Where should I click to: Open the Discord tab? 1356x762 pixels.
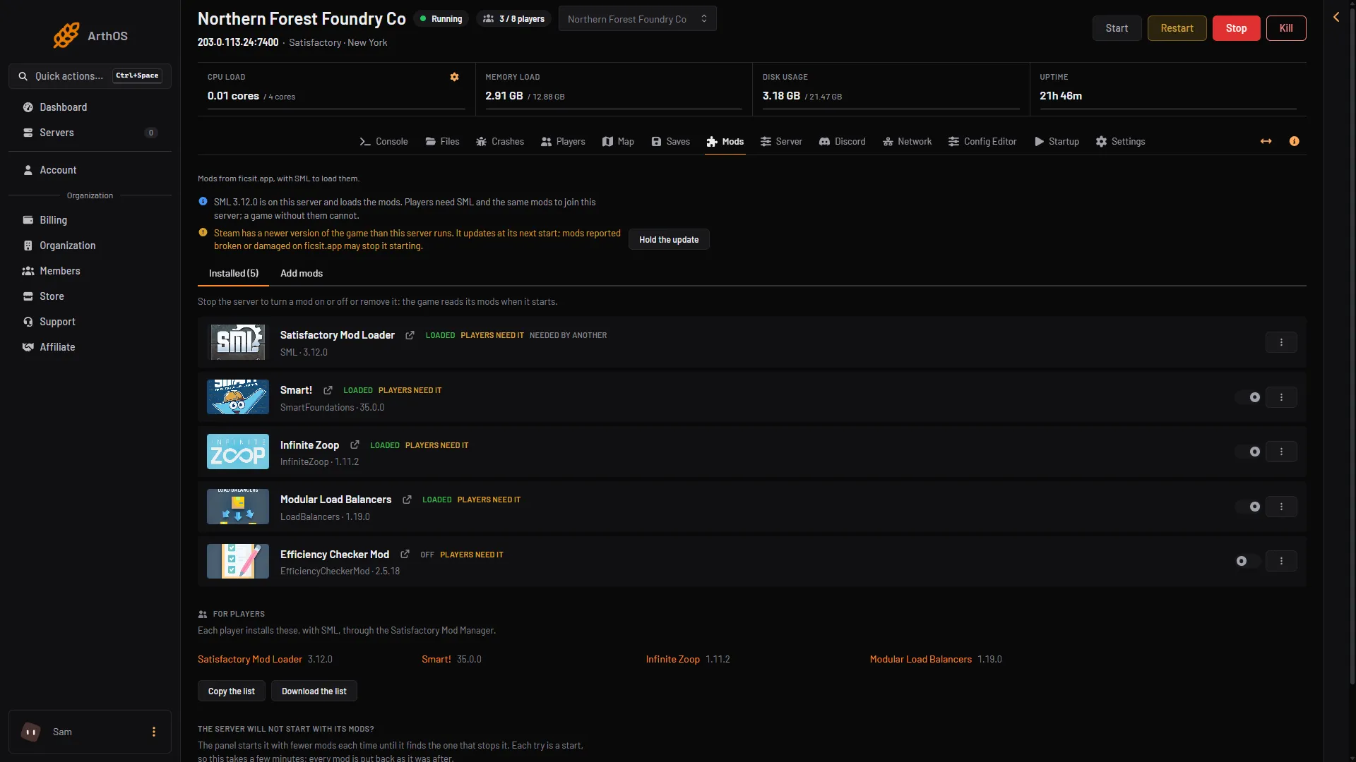pyautogui.click(x=842, y=142)
